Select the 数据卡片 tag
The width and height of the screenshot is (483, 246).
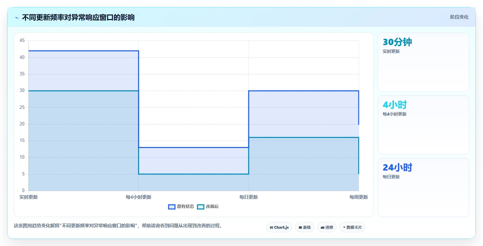[352, 227]
